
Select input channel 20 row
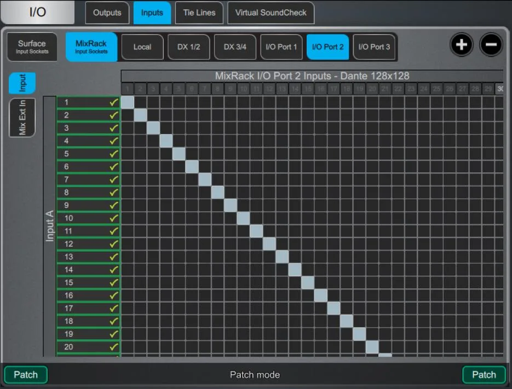coord(89,347)
